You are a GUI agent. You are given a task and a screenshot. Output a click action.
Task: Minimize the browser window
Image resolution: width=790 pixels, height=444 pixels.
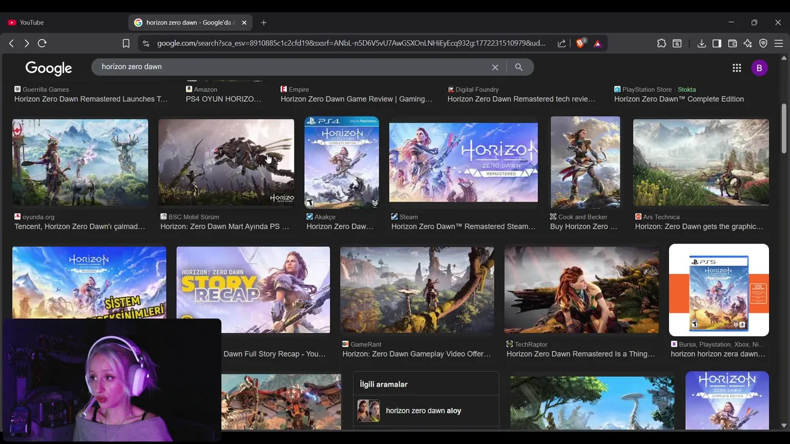(x=731, y=22)
